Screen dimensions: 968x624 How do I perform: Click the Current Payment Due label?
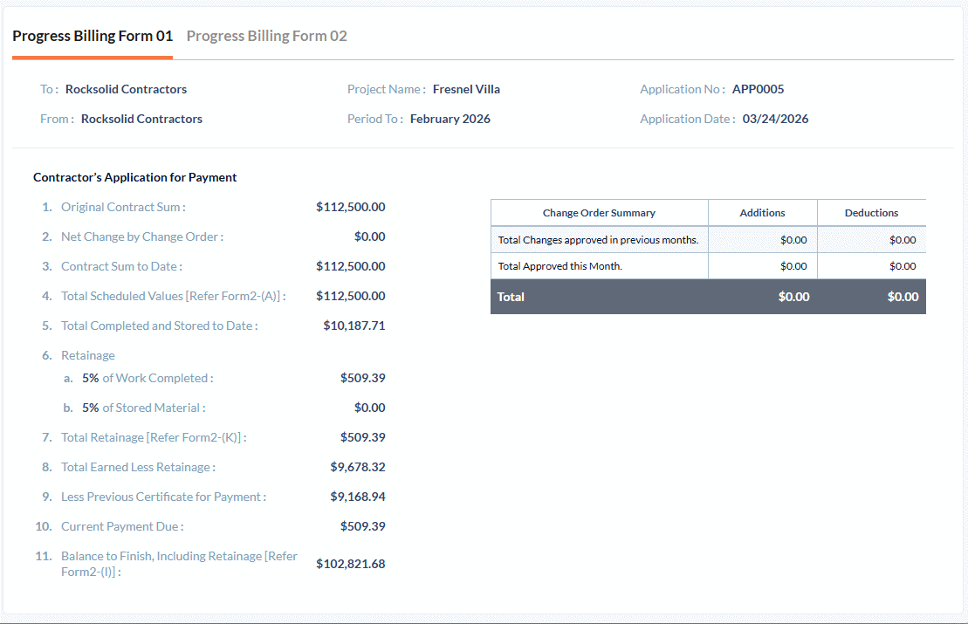click(122, 526)
